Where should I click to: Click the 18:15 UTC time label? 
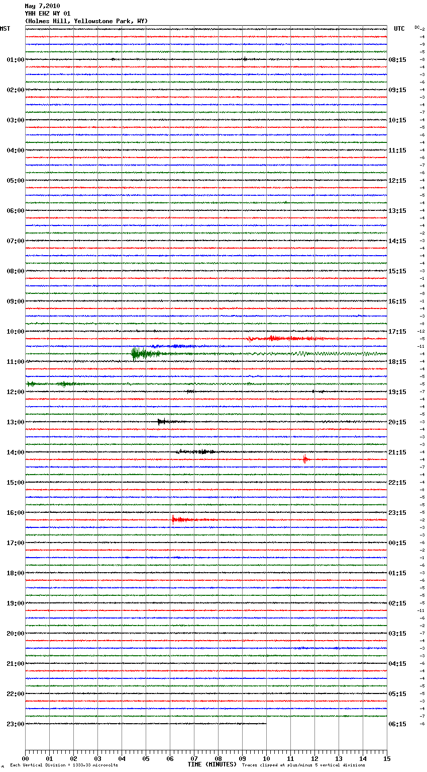(x=397, y=362)
